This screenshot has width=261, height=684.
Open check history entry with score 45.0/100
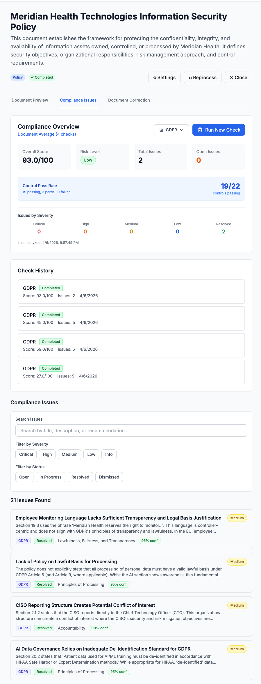pos(131,318)
